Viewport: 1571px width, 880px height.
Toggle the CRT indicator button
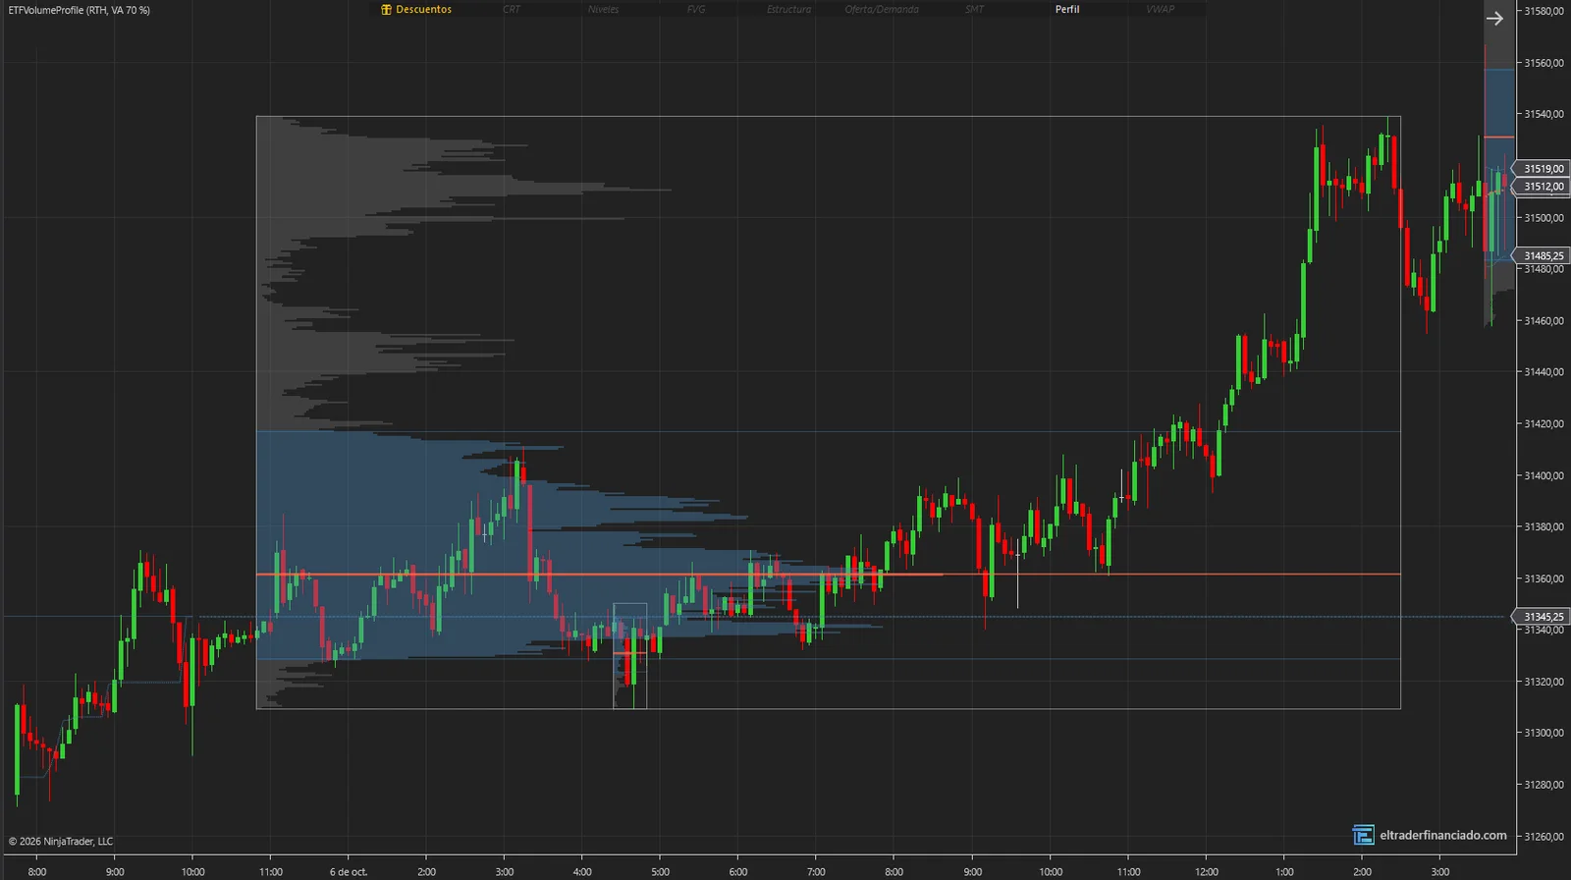[512, 10]
